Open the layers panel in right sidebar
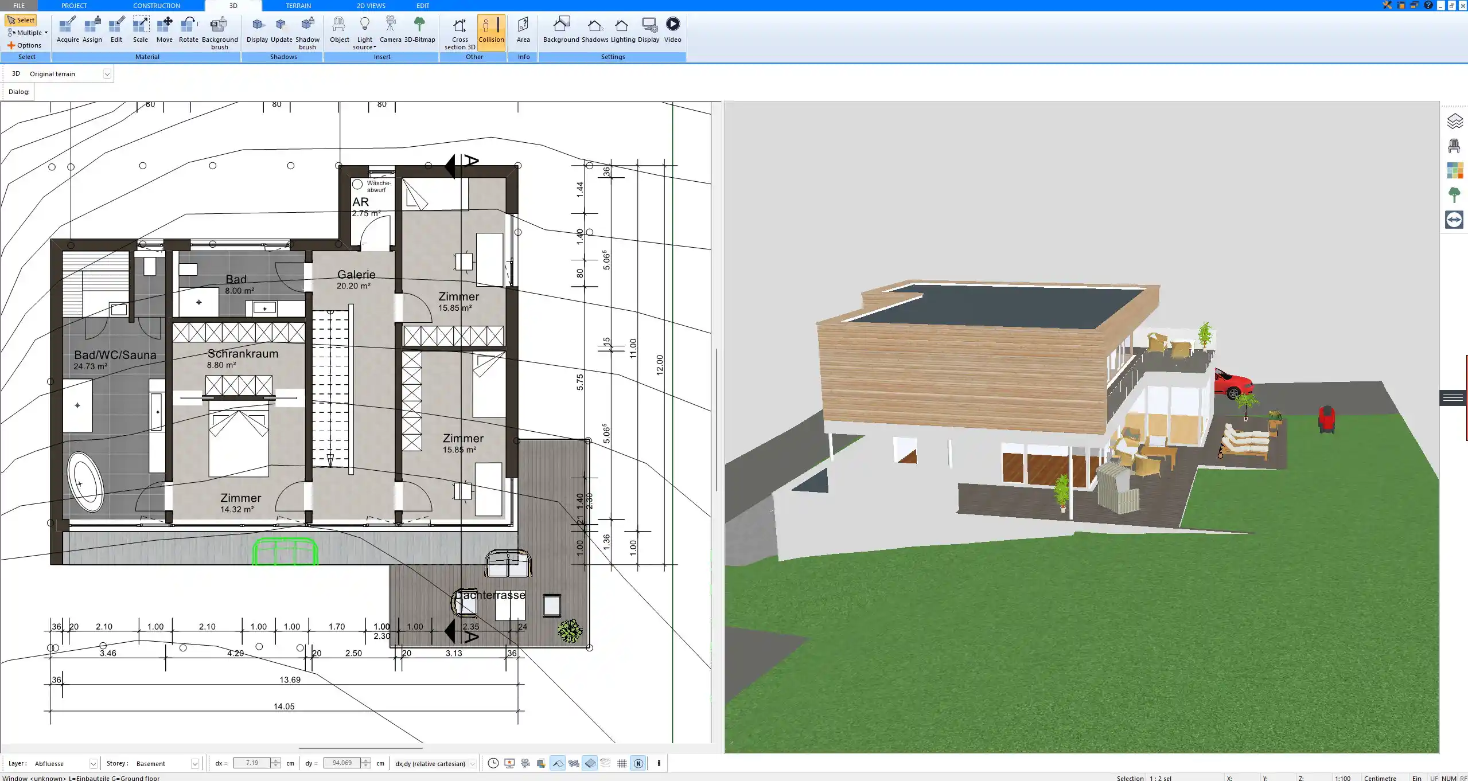The image size is (1468, 781). click(x=1454, y=122)
